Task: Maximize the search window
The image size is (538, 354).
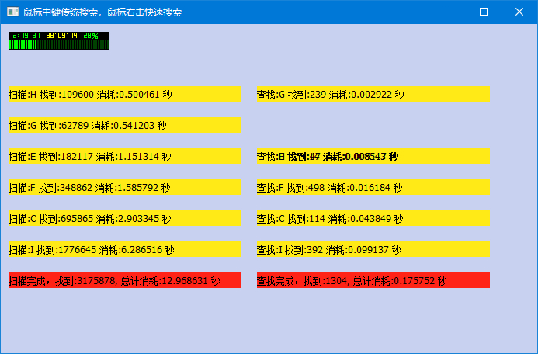Action: [x=484, y=12]
